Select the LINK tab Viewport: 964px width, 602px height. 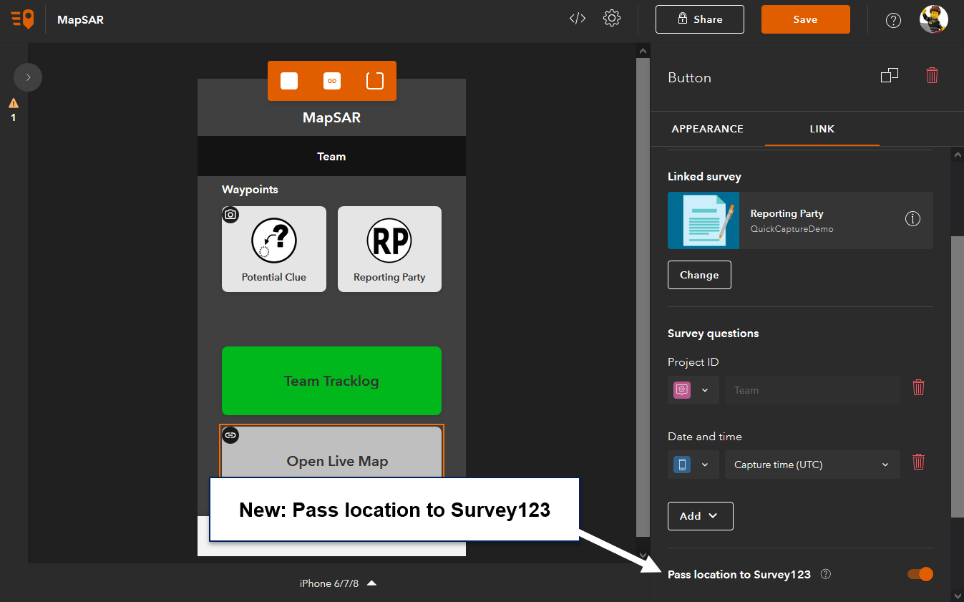[822, 129]
